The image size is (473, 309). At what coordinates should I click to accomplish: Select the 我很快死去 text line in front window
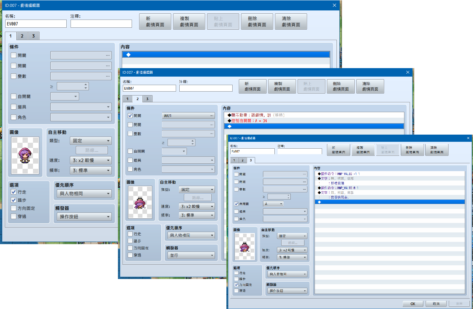tap(390, 197)
